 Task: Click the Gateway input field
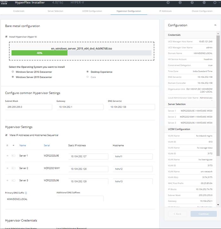pyautogui.click(x=80, y=107)
